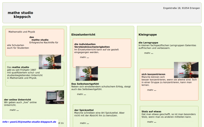204x127 pixels.
Task: Click the 'der Spickzettel' heading
Action: tap(84, 110)
